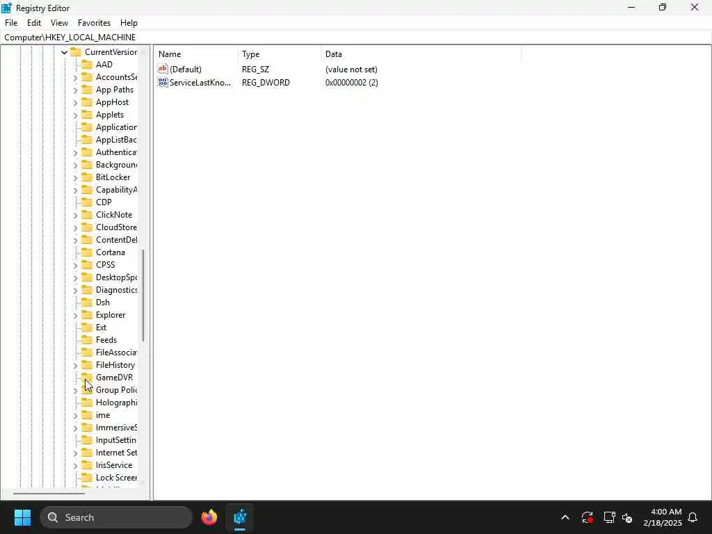Expand the App Paths key

click(75, 90)
